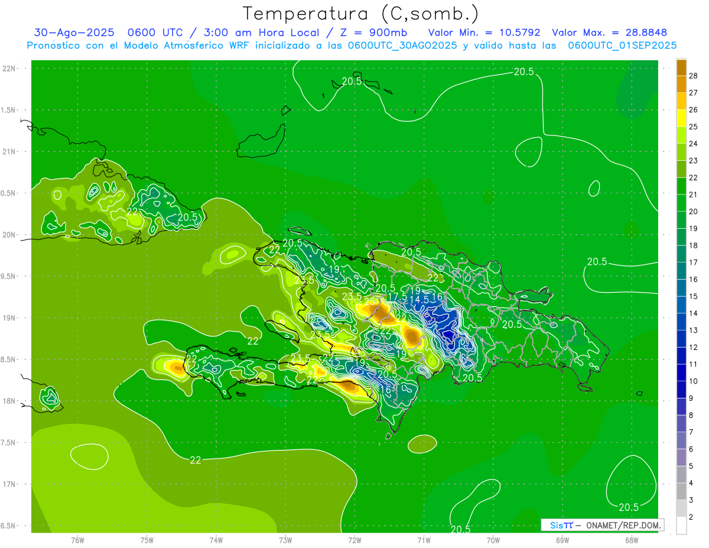709x548 pixels.
Task: Click the "25" contour label near the orange hotspot
Action: (x=370, y=301)
